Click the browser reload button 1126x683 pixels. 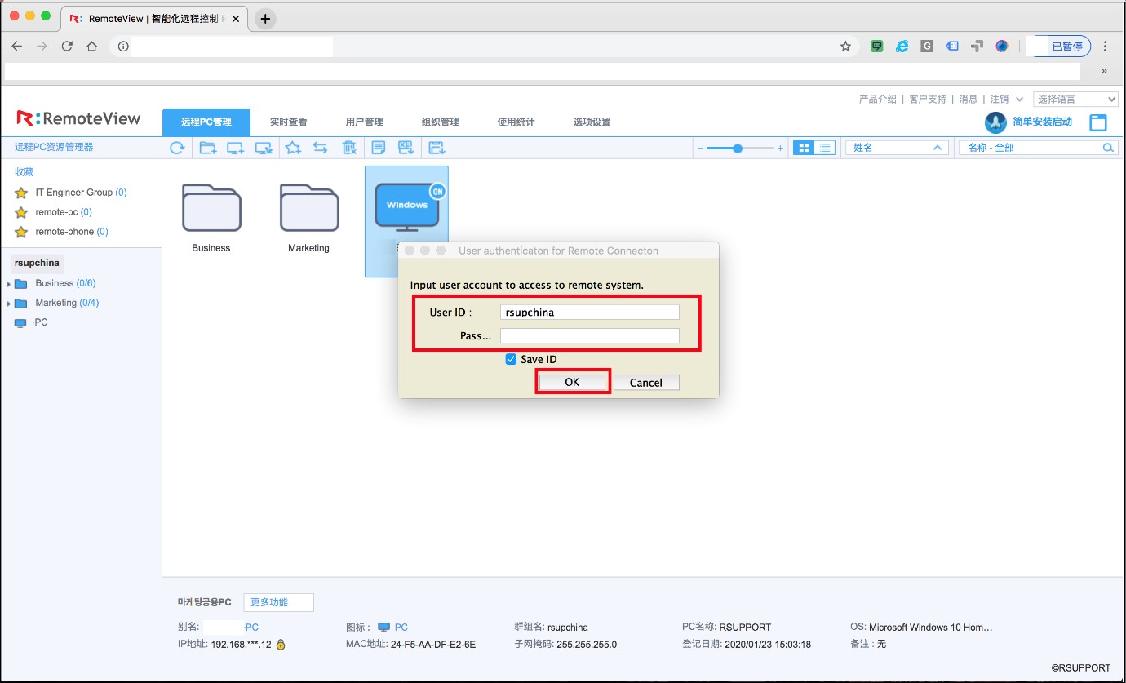pos(67,47)
